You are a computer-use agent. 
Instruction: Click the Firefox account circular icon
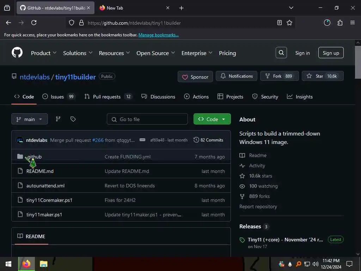327,23
